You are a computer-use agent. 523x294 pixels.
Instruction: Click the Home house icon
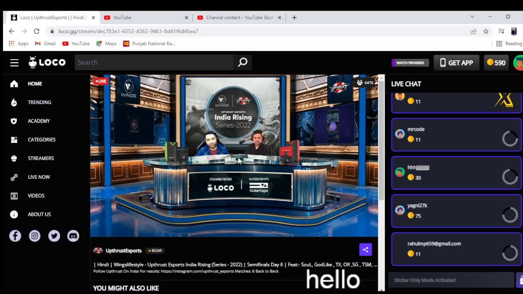pyautogui.click(x=14, y=84)
